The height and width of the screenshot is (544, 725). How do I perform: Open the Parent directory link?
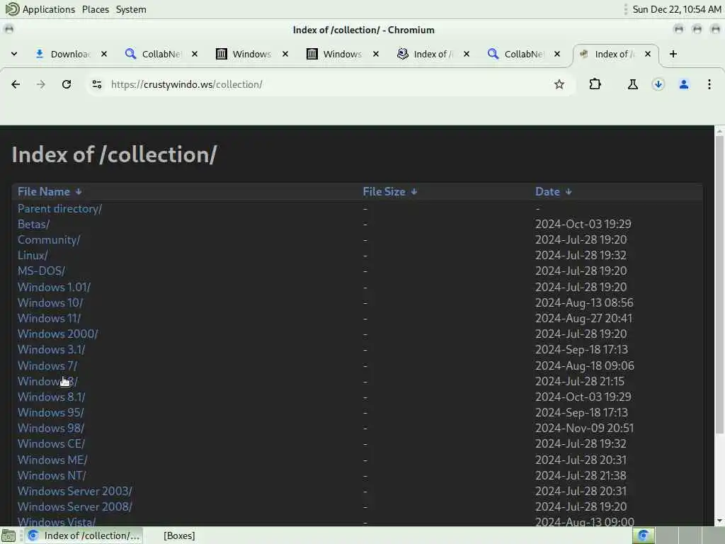click(59, 209)
